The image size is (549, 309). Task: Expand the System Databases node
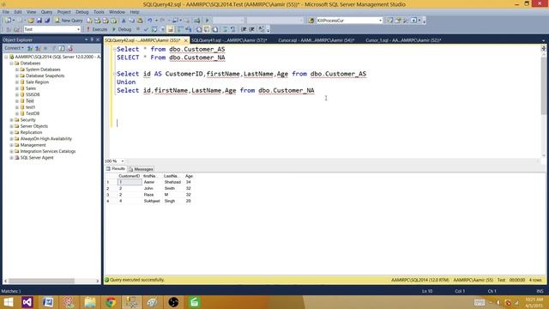tap(17, 70)
